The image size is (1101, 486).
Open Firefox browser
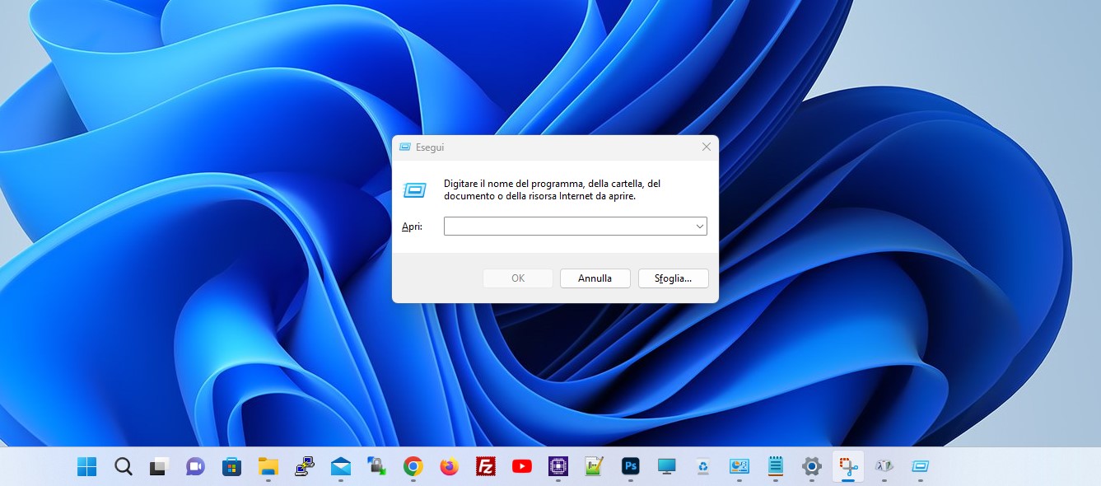449,466
